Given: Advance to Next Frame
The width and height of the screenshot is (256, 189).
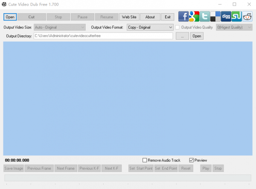Looking at the screenshot, I should 66,168.
